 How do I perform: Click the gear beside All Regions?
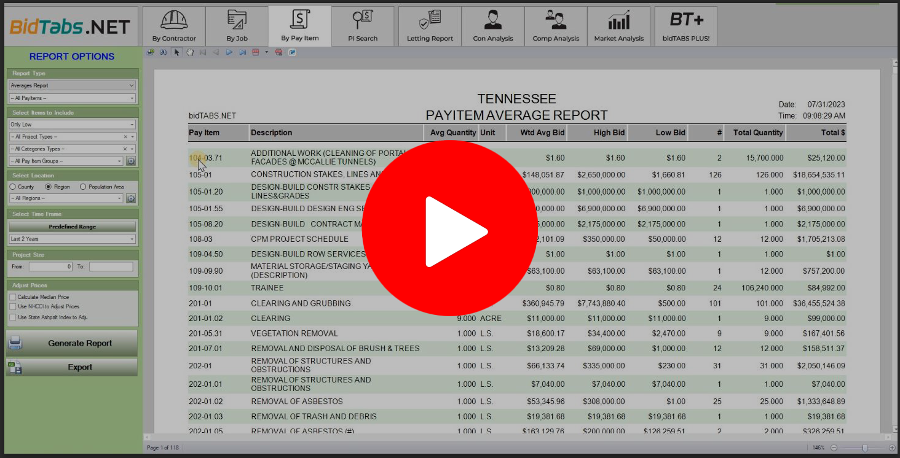(x=131, y=199)
